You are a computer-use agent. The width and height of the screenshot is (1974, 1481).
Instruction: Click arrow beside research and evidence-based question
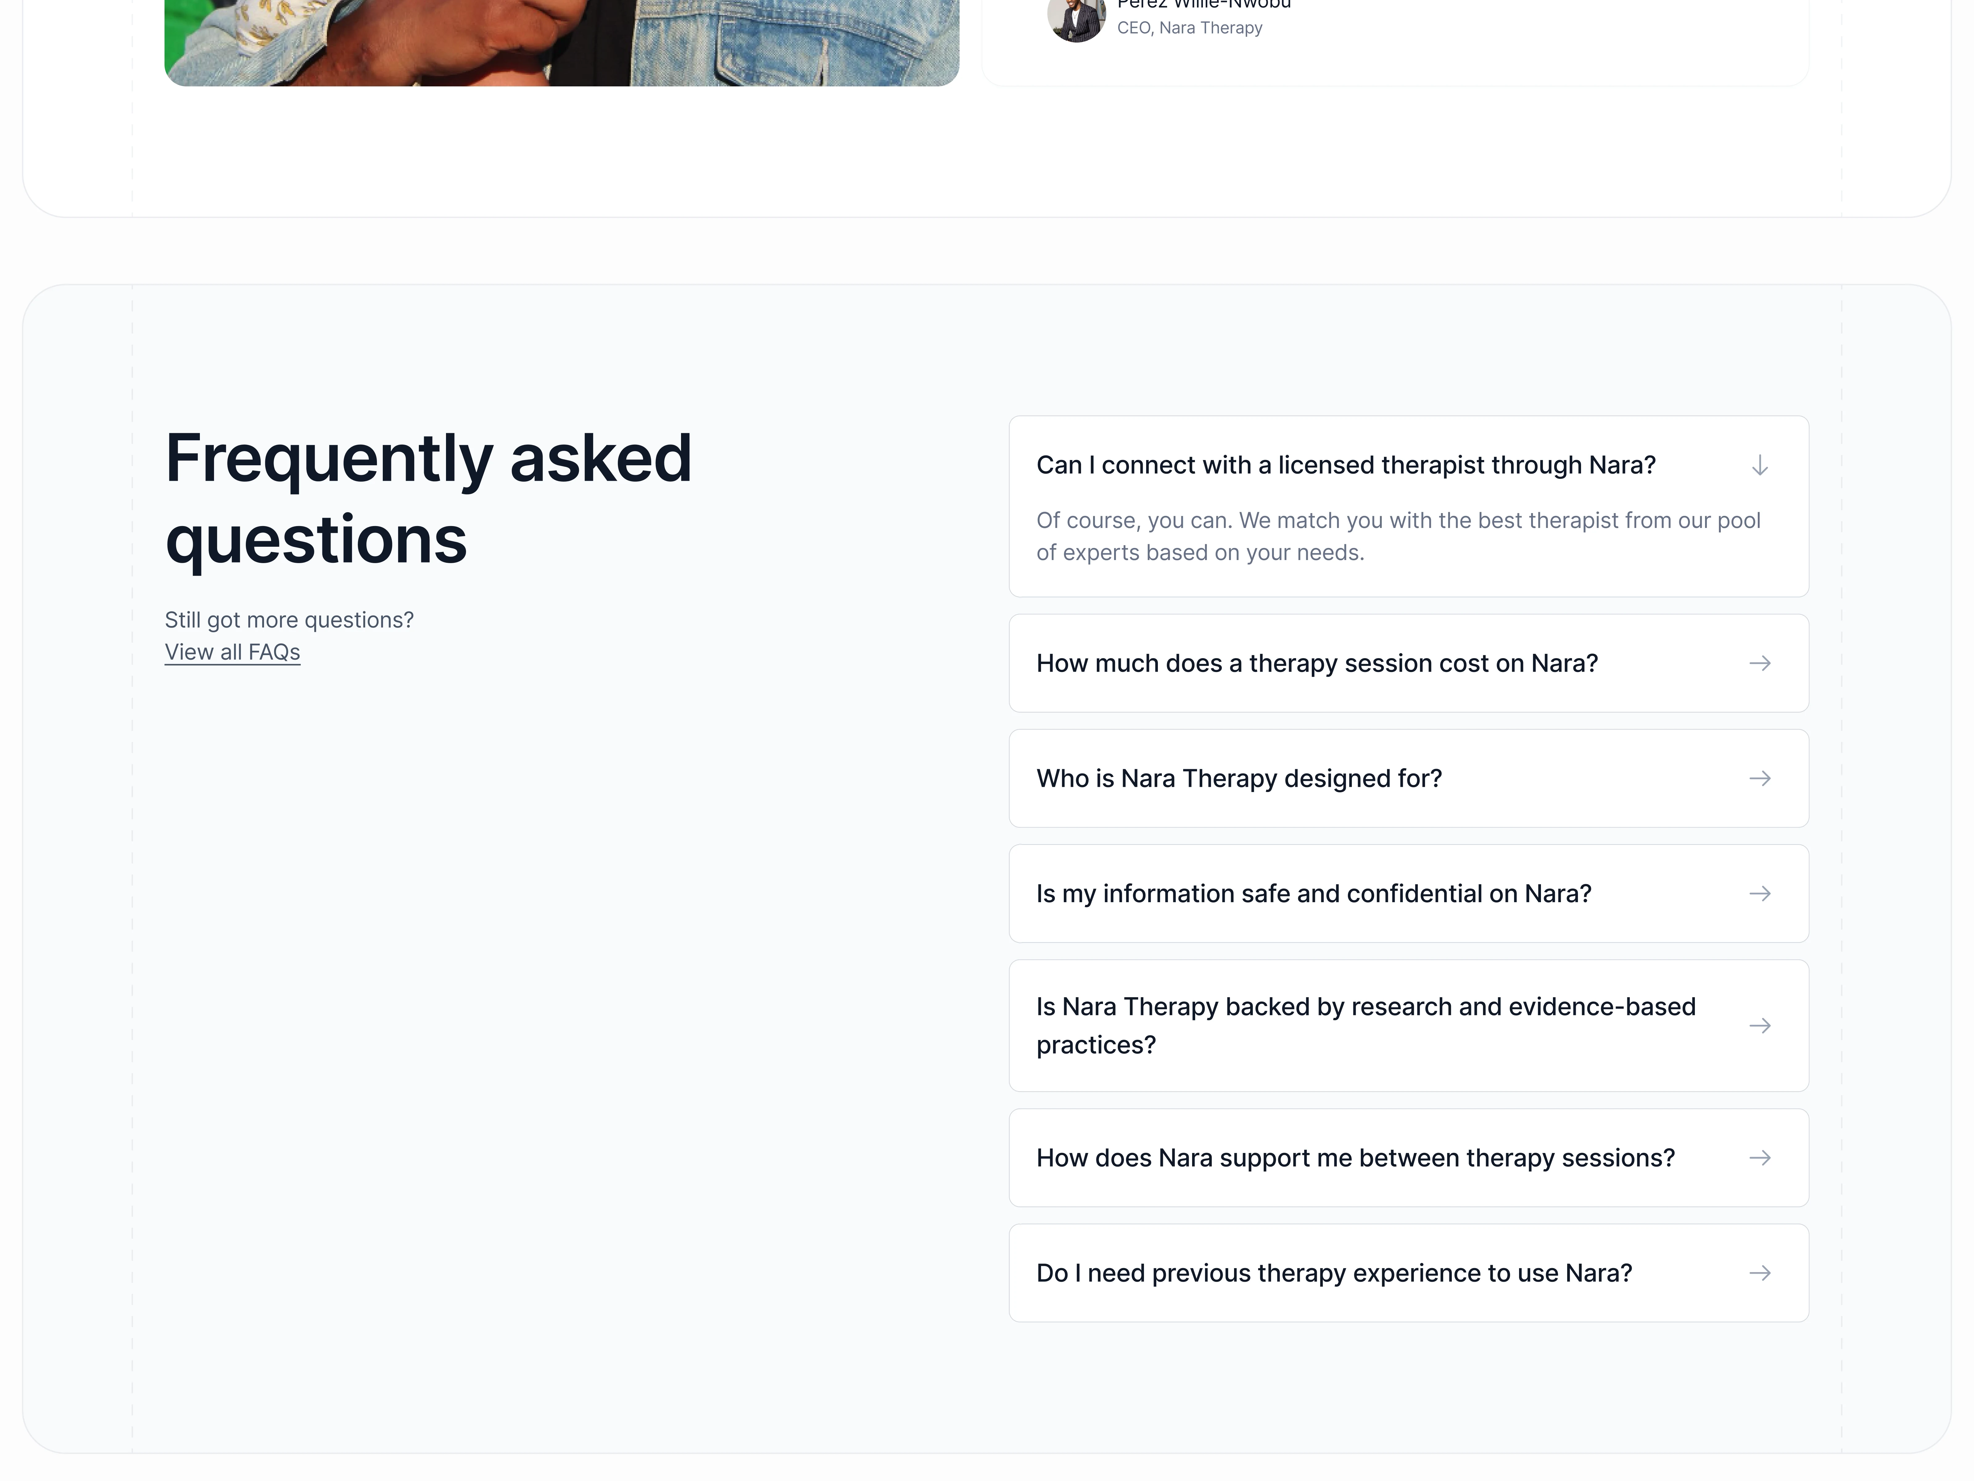point(1759,1026)
